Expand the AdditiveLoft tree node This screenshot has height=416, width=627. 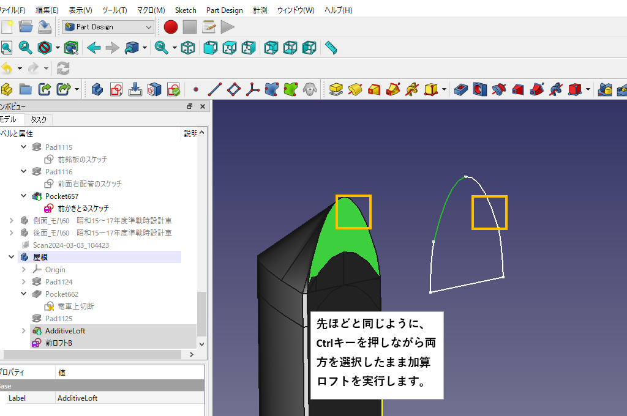[x=24, y=331]
